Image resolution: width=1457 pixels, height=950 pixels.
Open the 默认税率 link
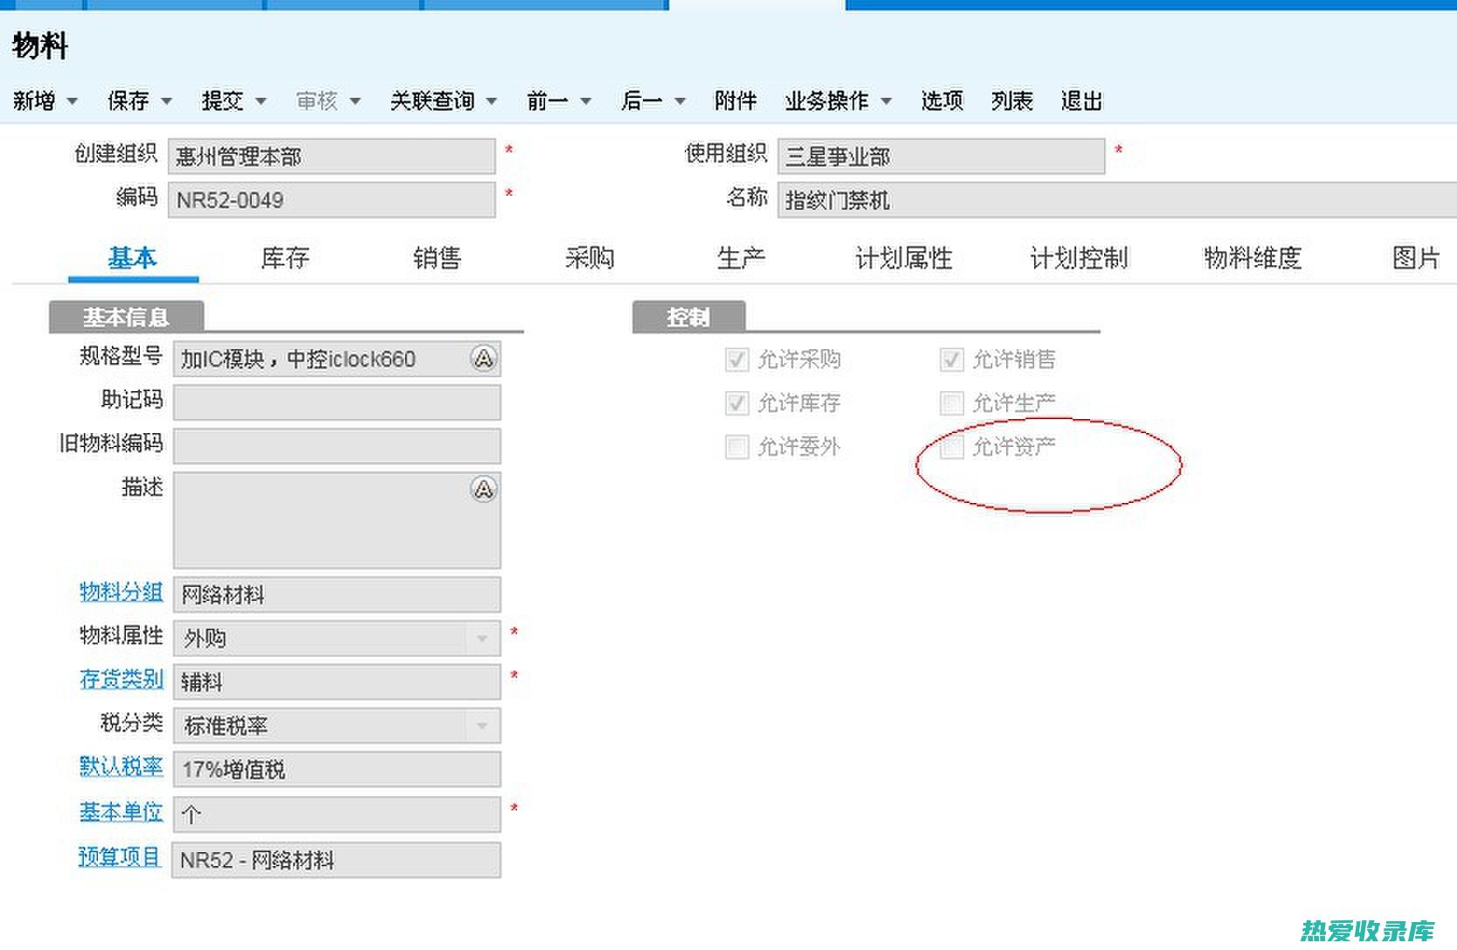121,767
